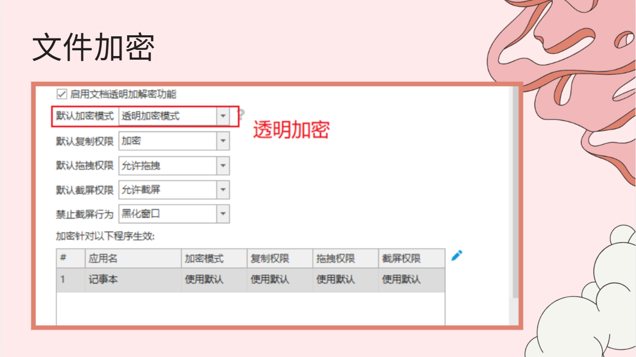
Task: Click 使用默认 under 加密模式 column
Action: (214, 280)
